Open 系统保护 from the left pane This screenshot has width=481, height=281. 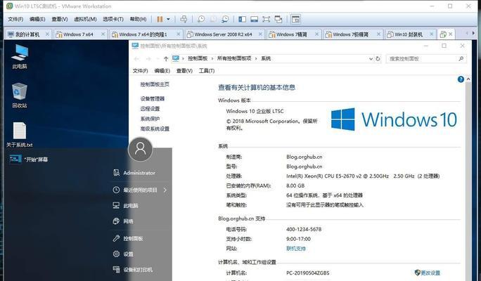(150, 119)
